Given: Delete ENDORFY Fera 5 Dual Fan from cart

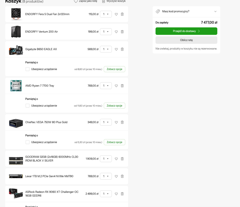Looking at the screenshot, I should pos(122,14).
